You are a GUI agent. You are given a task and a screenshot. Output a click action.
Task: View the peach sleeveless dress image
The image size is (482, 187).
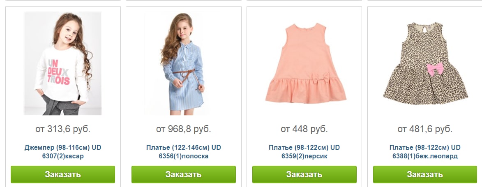point(304,64)
